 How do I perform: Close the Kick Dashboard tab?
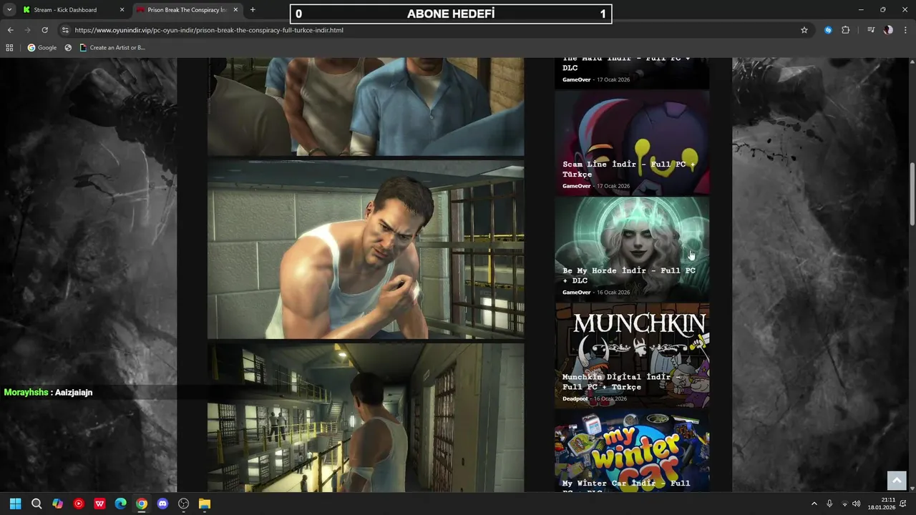pos(122,10)
